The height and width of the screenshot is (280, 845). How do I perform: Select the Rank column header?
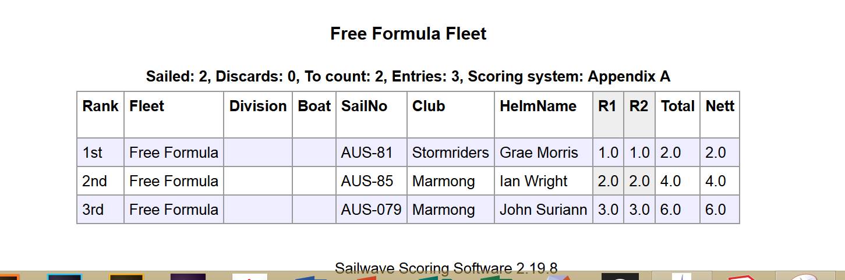click(100, 107)
